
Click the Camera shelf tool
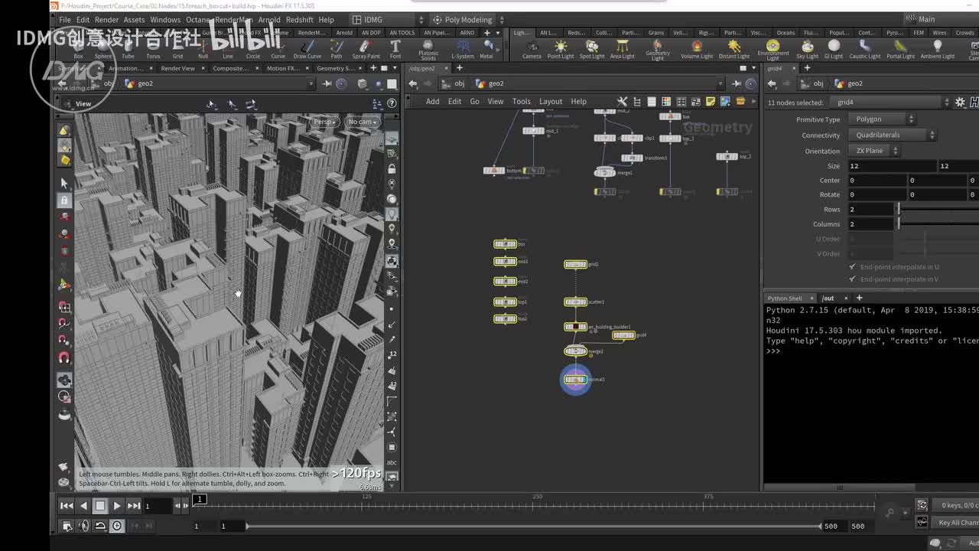pos(532,49)
